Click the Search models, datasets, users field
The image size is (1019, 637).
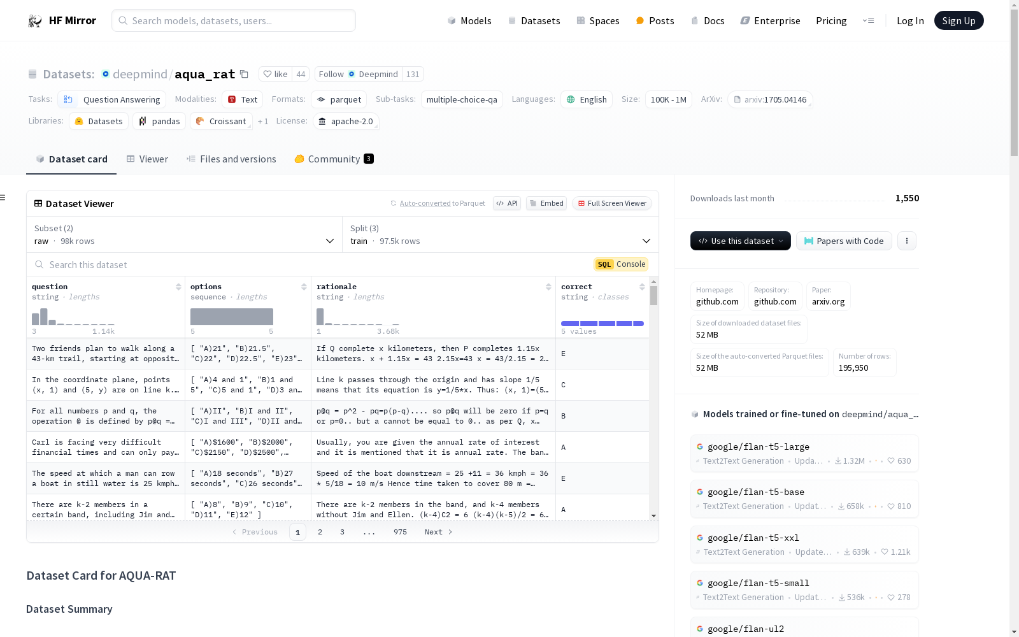coord(234,20)
